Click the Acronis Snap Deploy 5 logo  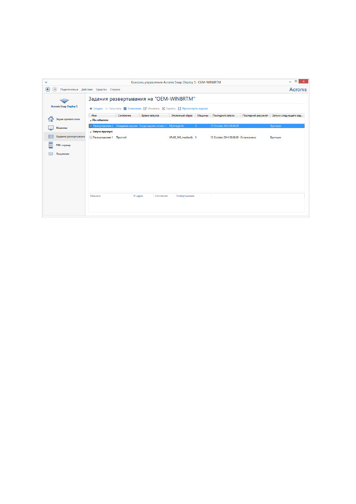click(64, 103)
